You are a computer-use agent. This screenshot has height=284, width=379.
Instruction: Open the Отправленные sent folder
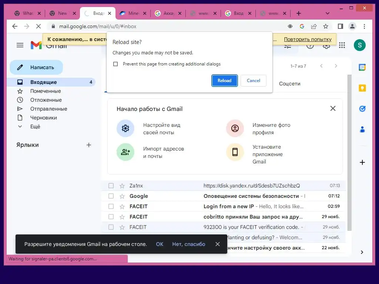coord(48,109)
